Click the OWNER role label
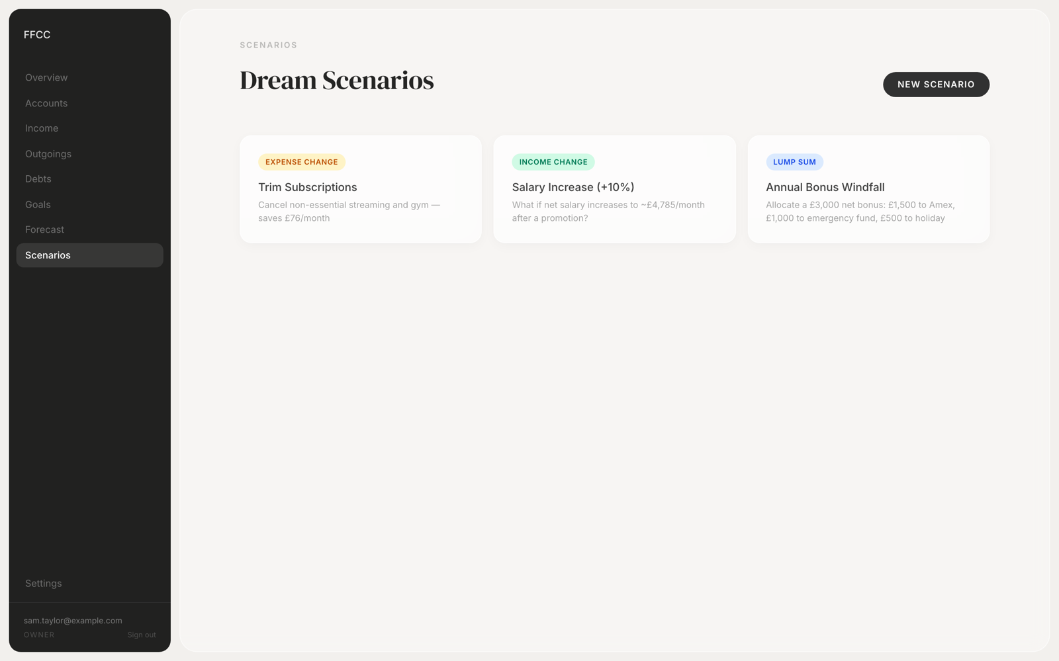1059x661 pixels. 39,635
